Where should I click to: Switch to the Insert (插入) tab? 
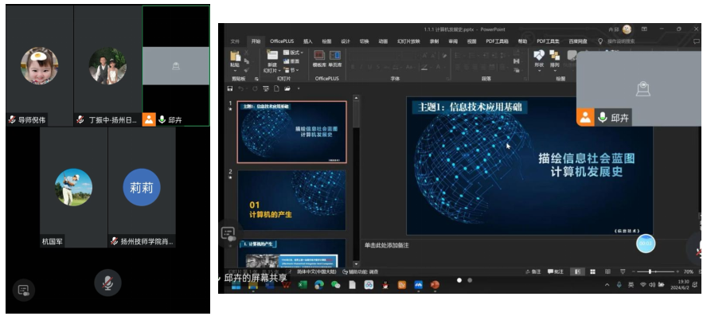click(307, 41)
